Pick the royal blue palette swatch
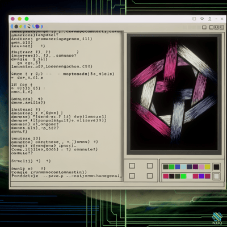This screenshot has height=227, width=227. (x=178, y=167)
